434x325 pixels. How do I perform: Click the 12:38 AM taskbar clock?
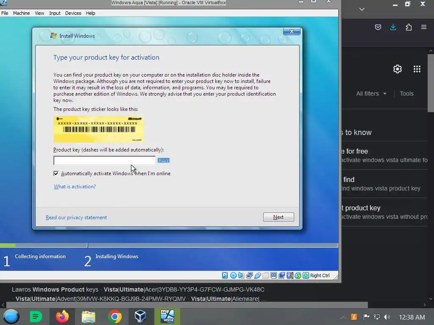(x=412, y=317)
